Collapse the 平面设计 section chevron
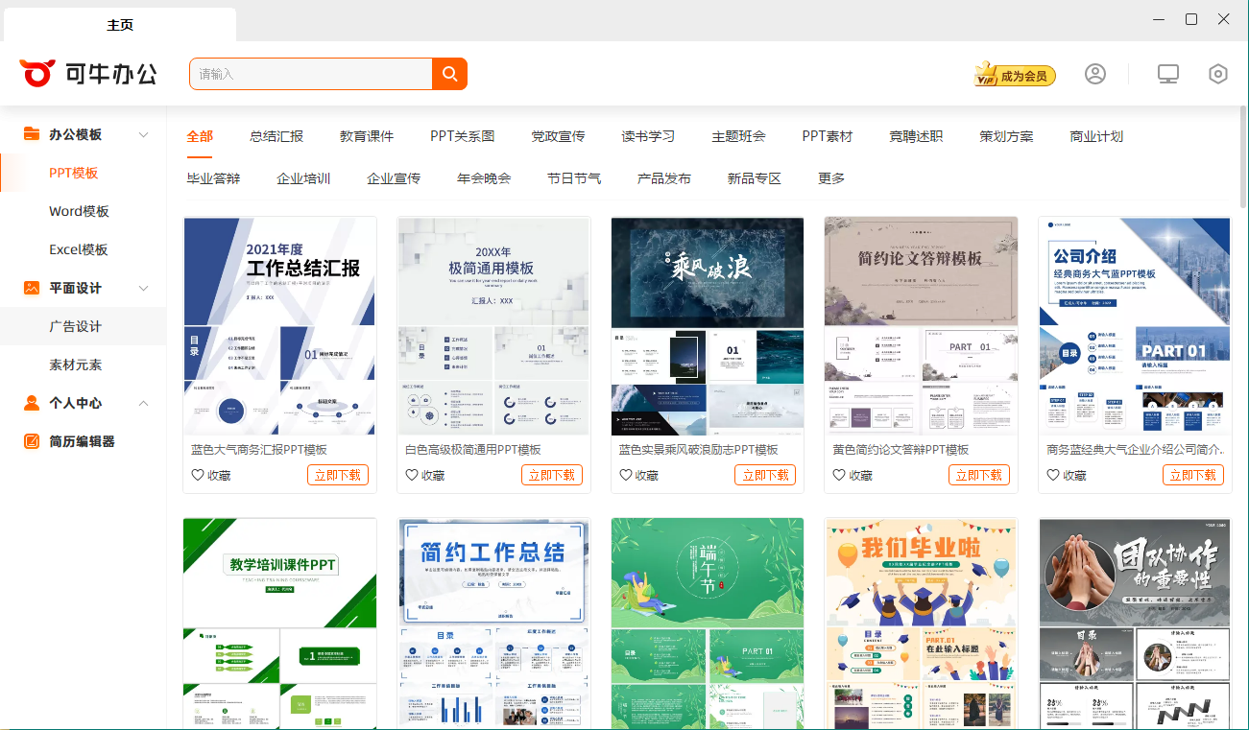 pos(144,289)
